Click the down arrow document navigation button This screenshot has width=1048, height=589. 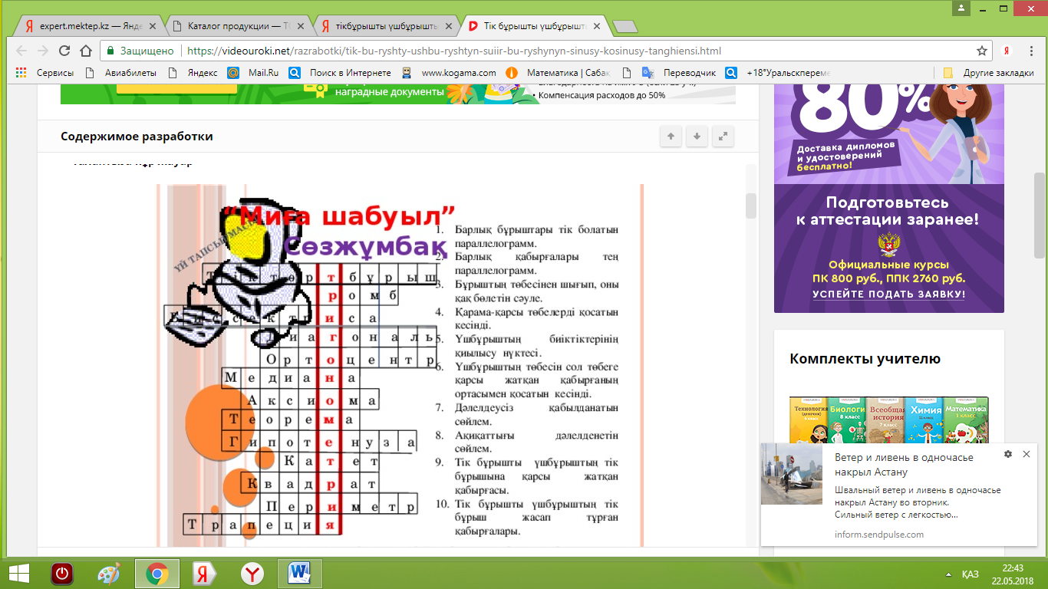point(697,137)
